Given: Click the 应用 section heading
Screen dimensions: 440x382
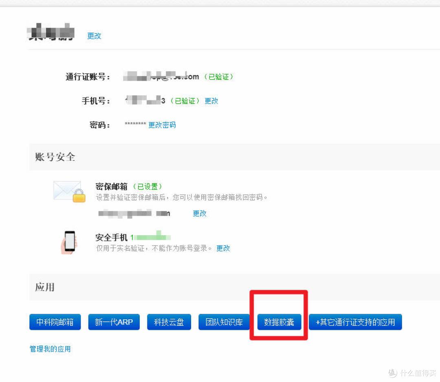Looking at the screenshot, I should [x=45, y=287].
